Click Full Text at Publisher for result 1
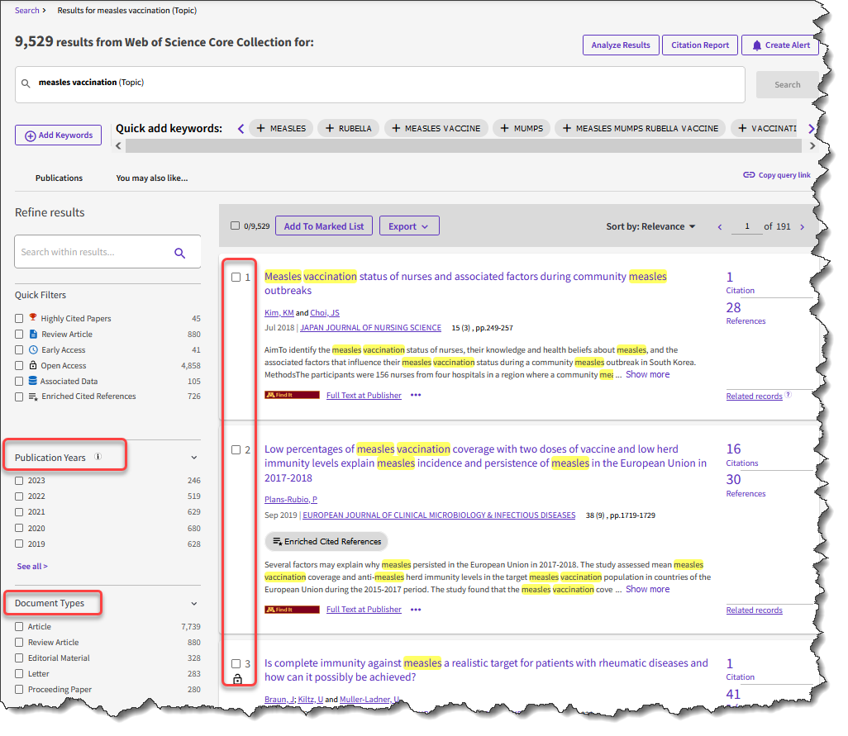Screen dimensions: 848x736 tap(364, 395)
